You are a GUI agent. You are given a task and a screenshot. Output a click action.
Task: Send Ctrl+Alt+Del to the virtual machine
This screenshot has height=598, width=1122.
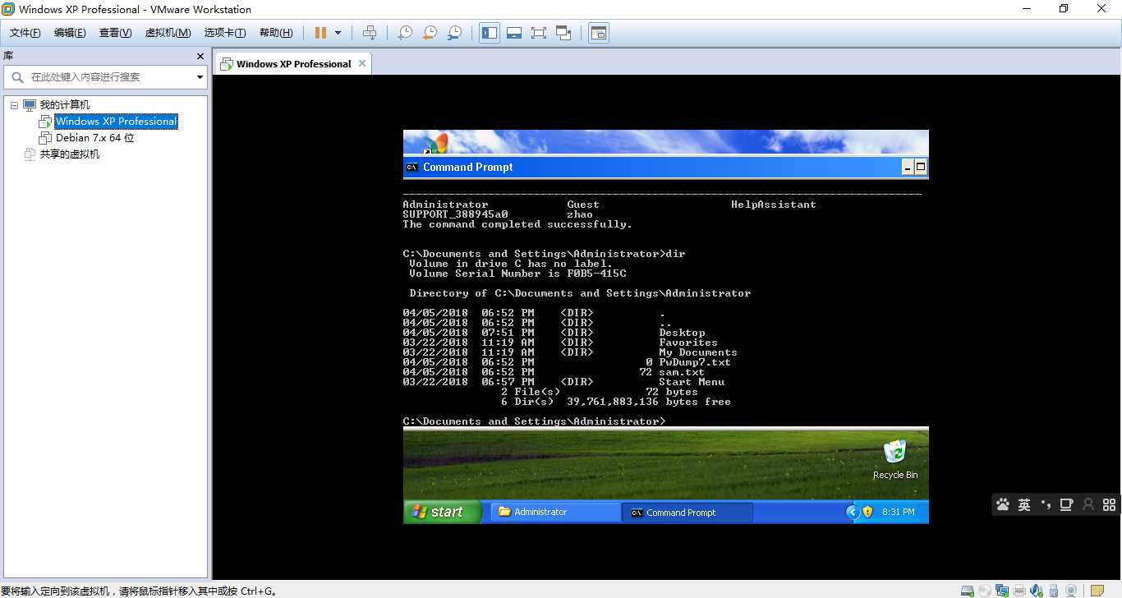click(x=370, y=33)
